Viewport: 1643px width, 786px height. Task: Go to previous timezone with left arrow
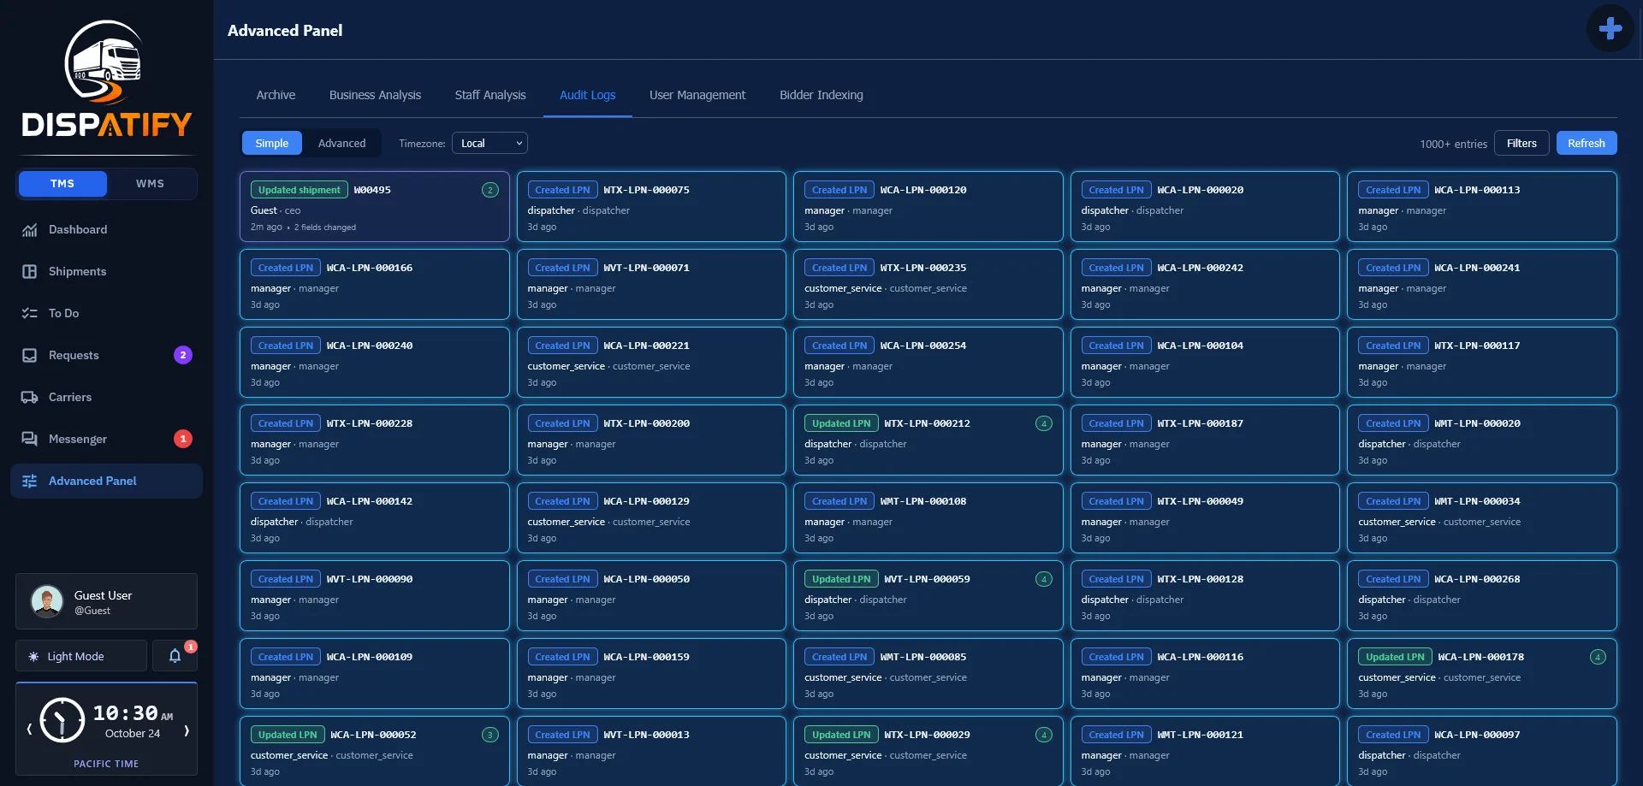(29, 730)
